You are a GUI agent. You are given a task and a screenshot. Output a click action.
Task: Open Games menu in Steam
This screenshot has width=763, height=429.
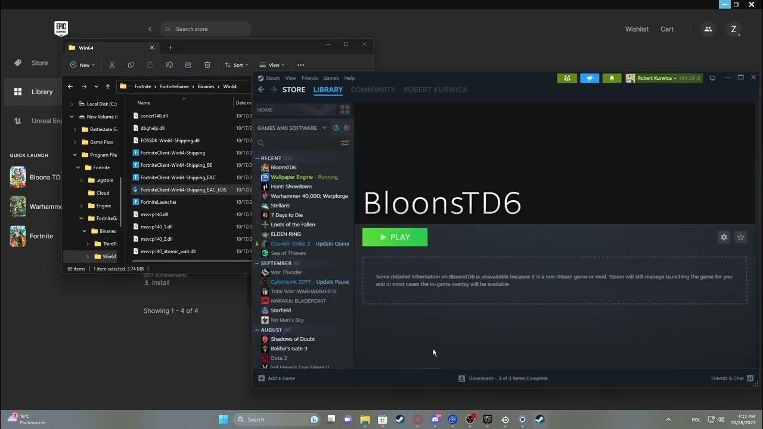[331, 78]
